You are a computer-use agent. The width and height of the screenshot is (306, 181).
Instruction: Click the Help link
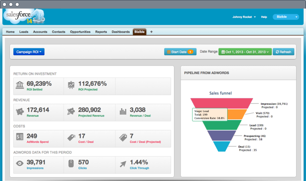pos(264,17)
